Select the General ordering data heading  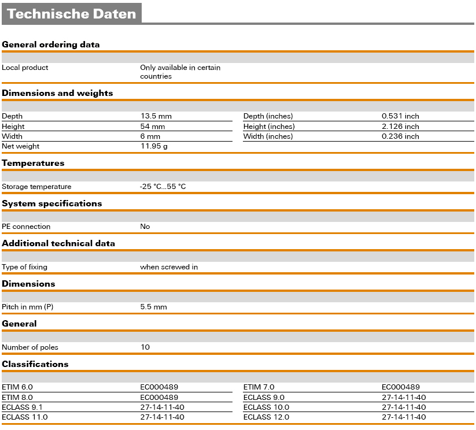(x=51, y=45)
